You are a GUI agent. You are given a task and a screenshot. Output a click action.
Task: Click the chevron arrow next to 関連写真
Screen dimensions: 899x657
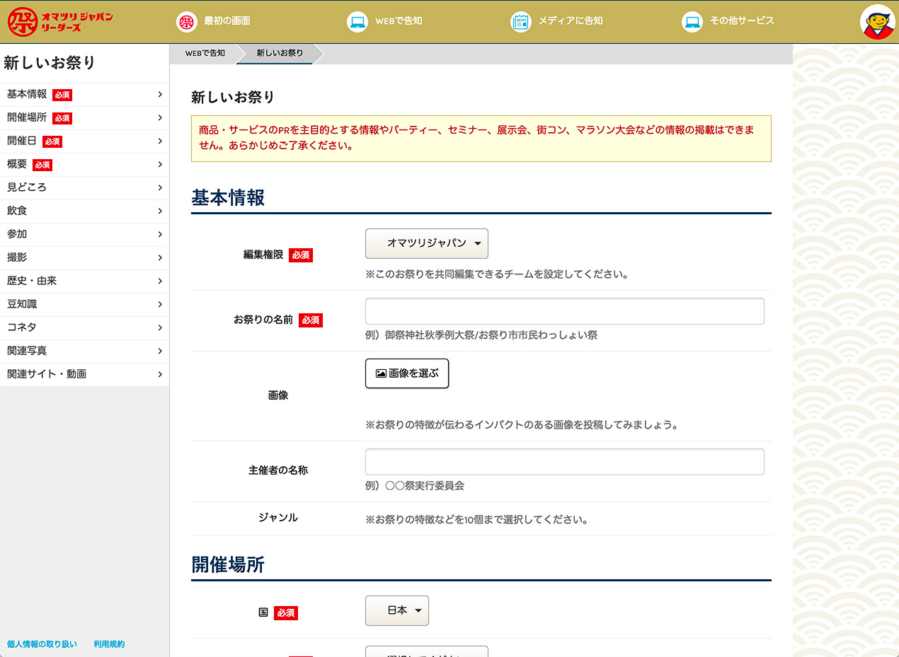(160, 351)
